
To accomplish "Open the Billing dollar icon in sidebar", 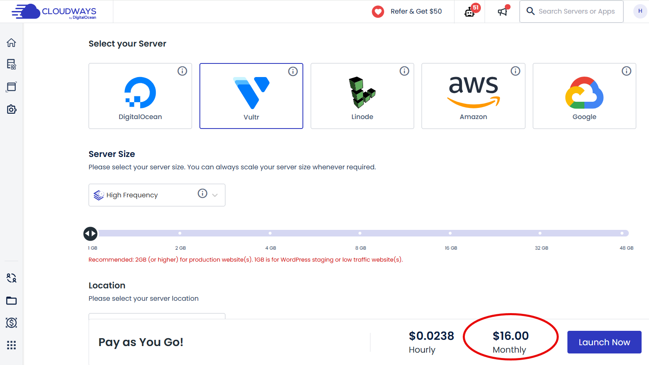I will [x=11, y=323].
